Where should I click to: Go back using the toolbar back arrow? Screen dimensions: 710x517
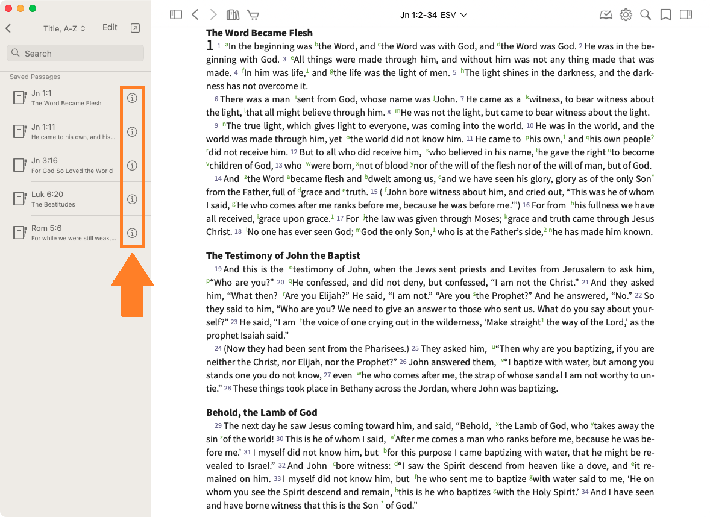click(195, 15)
